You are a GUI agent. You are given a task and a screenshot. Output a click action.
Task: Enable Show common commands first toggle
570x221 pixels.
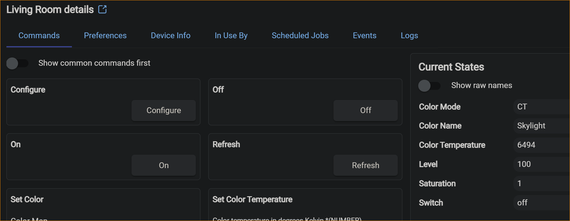[x=17, y=63]
